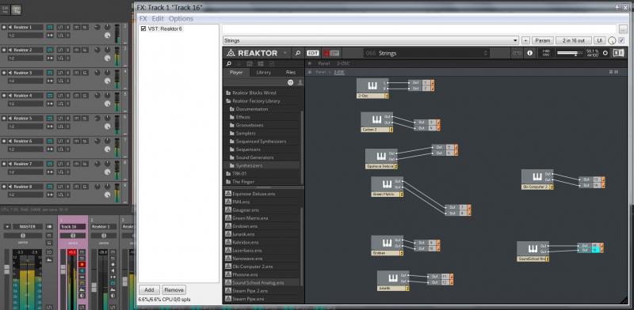Mute the Reaktor 4 track

76,95
